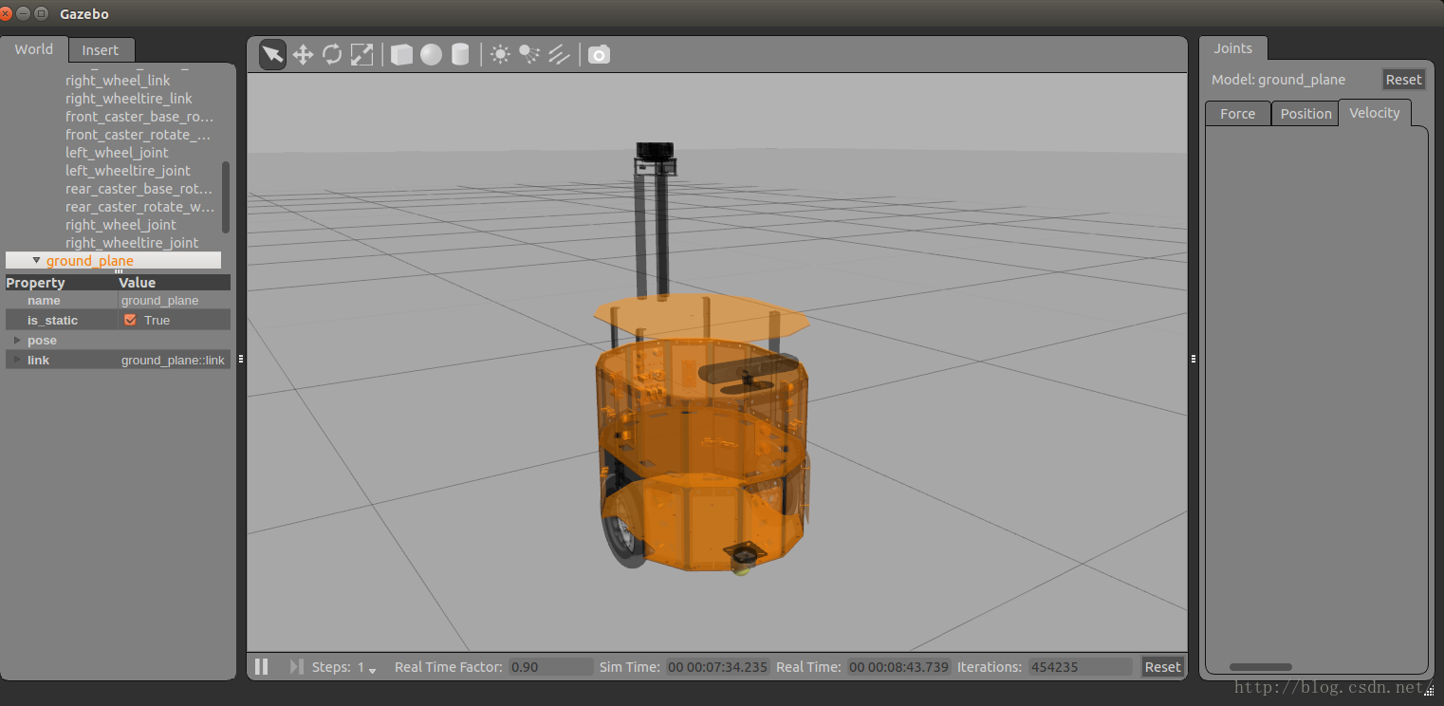This screenshot has height=706, width=1444.
Task: Insert a cylinder shape
Action: click(460, 55)
